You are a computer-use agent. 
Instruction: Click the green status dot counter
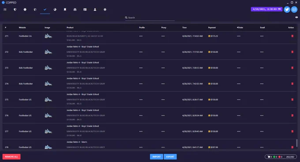[274, 157]
